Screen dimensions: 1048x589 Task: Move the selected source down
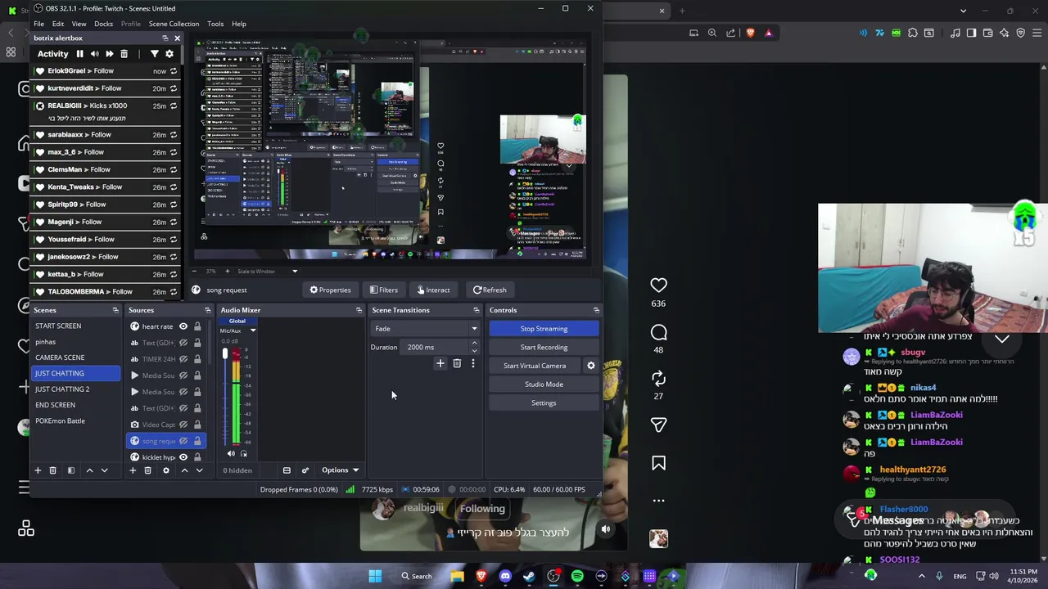tap(199, 470)
